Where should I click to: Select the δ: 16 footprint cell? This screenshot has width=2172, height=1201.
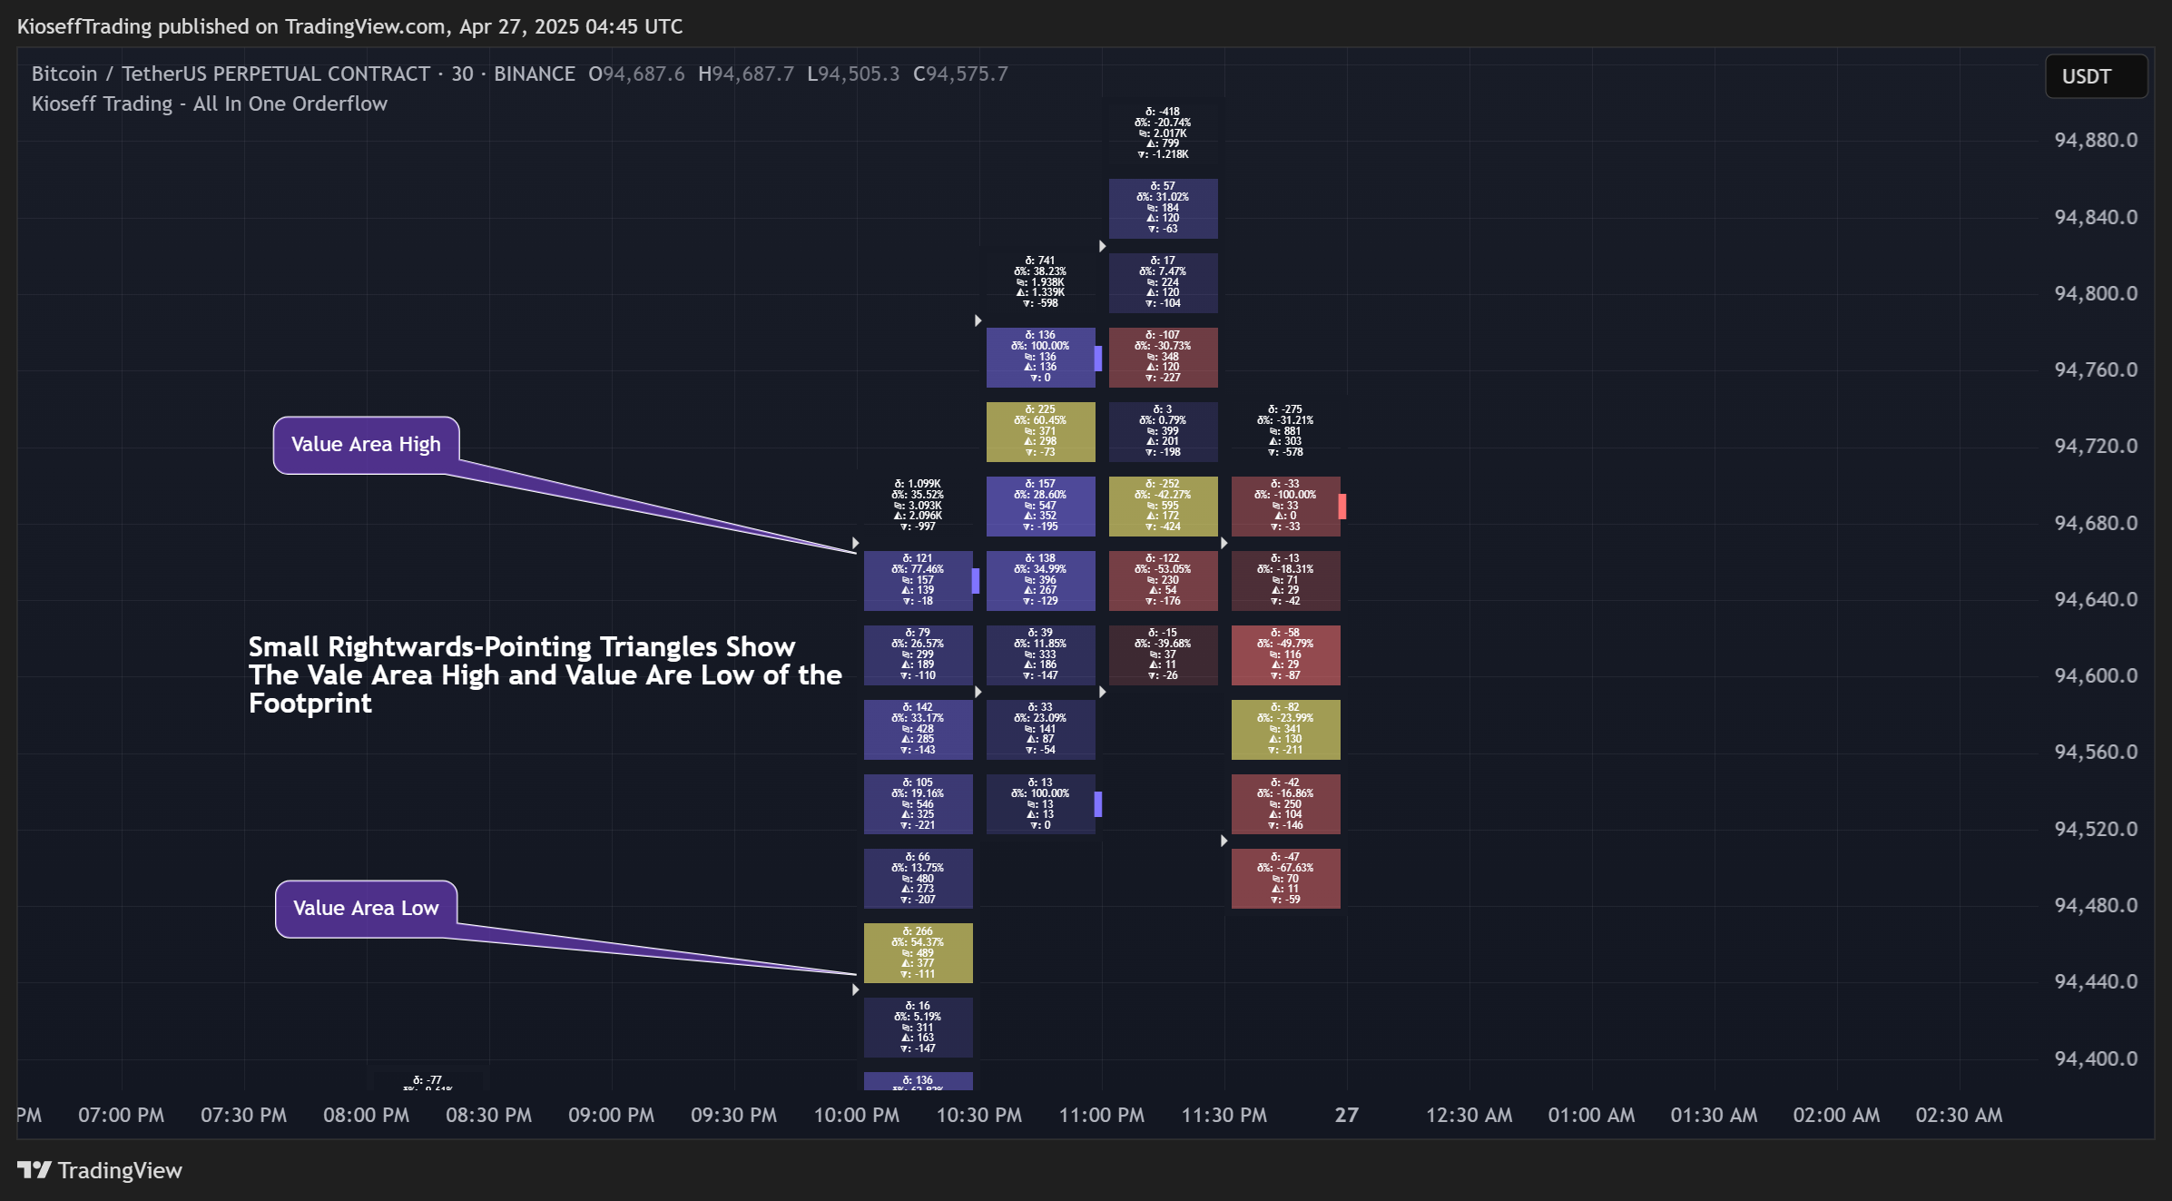[x=918, y=1028]
